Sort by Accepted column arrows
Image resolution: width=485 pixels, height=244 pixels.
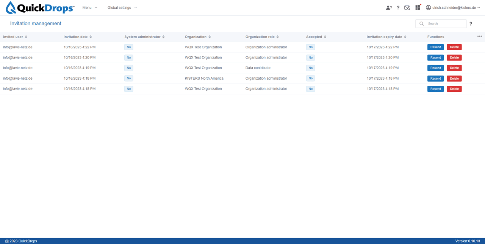point(325,37)
